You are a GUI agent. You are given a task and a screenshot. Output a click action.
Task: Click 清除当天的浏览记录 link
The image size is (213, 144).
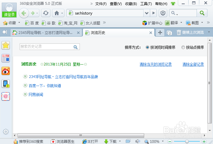tap(156, 64)
